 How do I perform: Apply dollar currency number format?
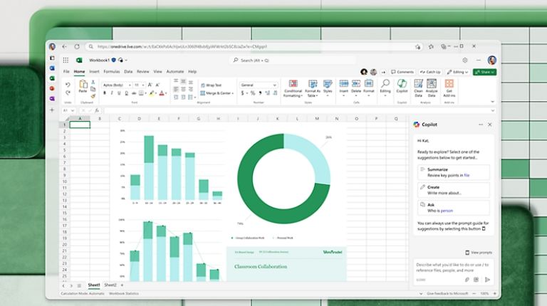tap(242, 93)
